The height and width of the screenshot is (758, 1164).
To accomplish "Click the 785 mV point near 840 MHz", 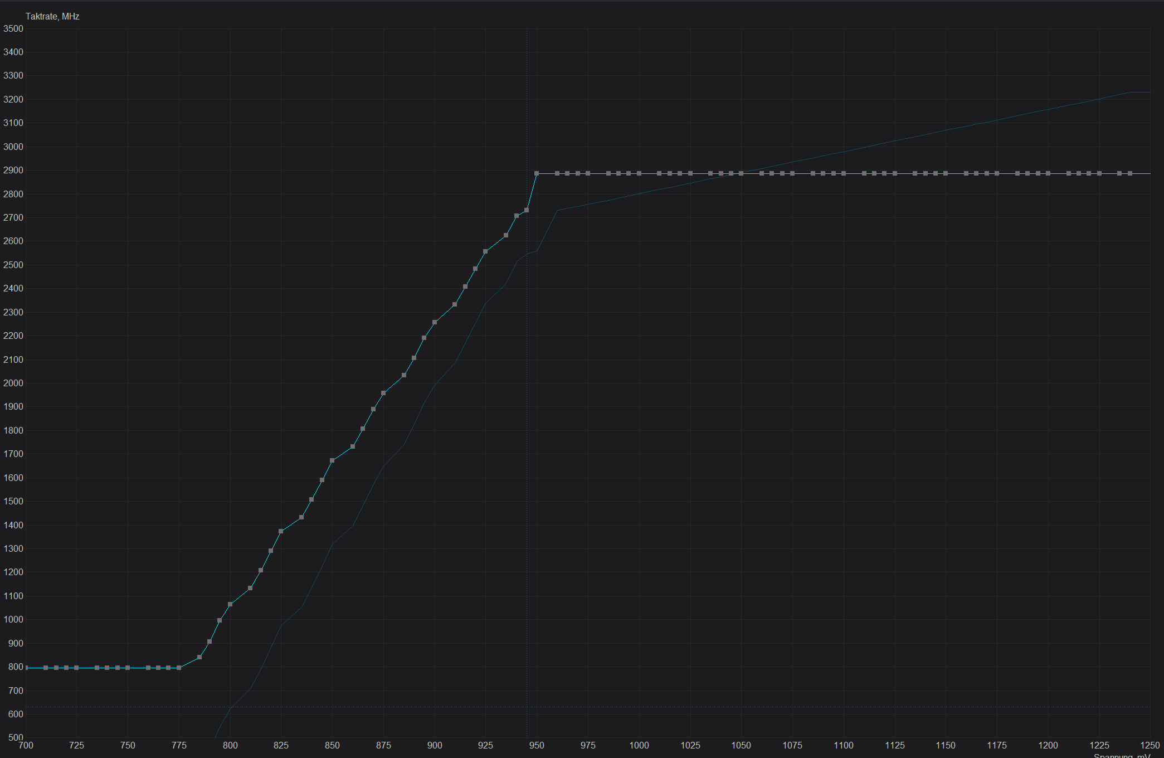I will click(x=199, y=657).
